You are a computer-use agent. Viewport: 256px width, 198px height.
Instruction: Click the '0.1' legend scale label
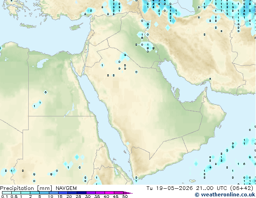(x=4, y=196)
